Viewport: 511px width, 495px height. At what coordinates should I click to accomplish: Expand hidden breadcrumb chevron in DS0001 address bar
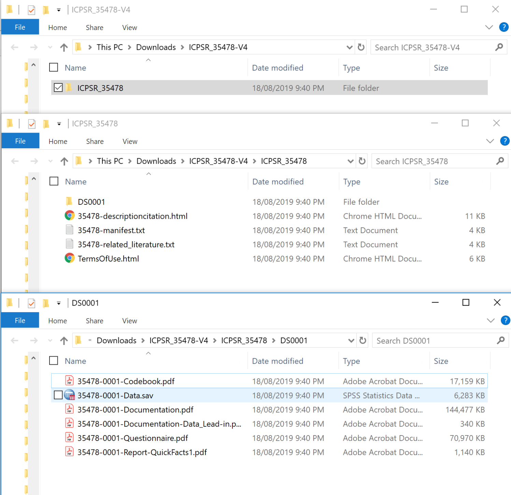(90, 340)
